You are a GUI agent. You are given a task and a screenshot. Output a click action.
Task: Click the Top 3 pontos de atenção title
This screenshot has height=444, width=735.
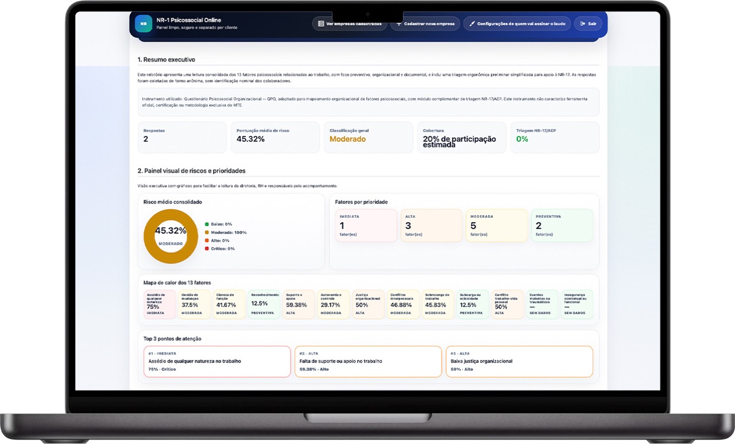172,339
